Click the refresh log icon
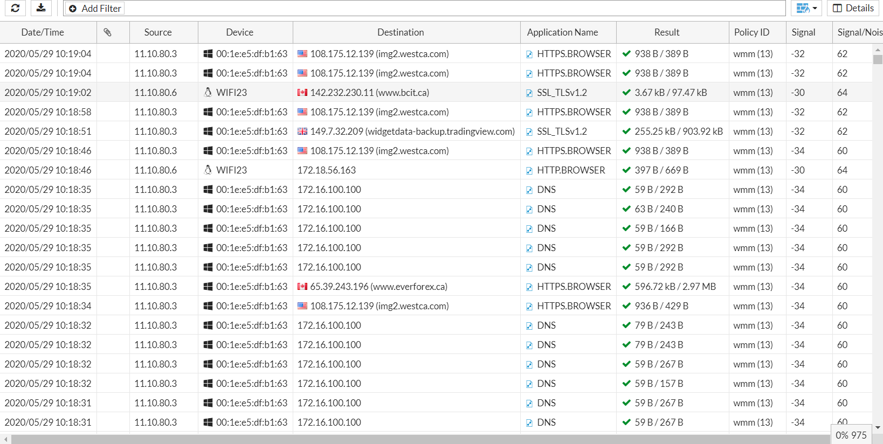Screen dimensions: 883x444 (15, 8)
